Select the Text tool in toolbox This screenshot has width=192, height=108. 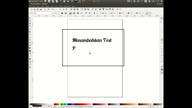click(30, 51)
